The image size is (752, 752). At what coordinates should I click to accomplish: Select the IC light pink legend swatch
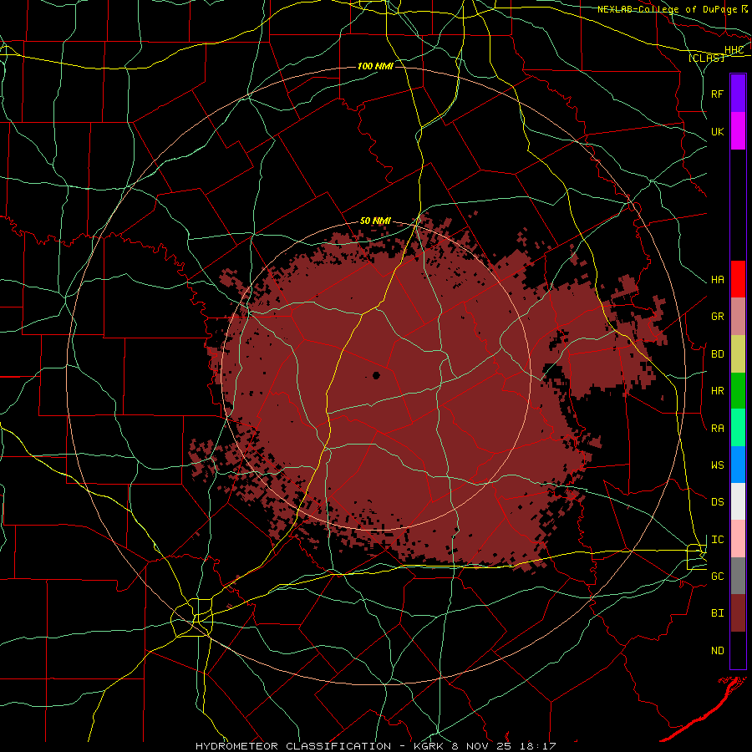[x=738, y=539]
